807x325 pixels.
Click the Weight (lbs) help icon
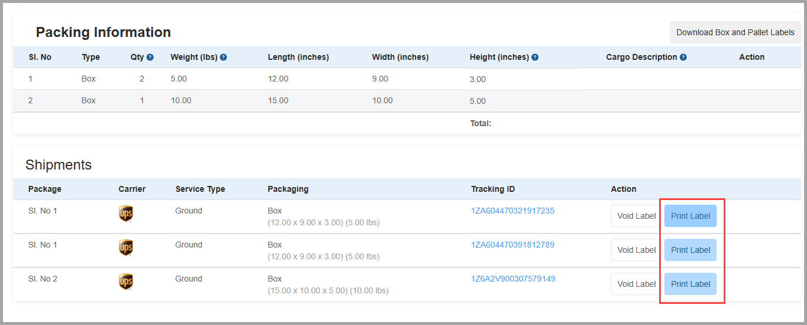click(224, 57)
